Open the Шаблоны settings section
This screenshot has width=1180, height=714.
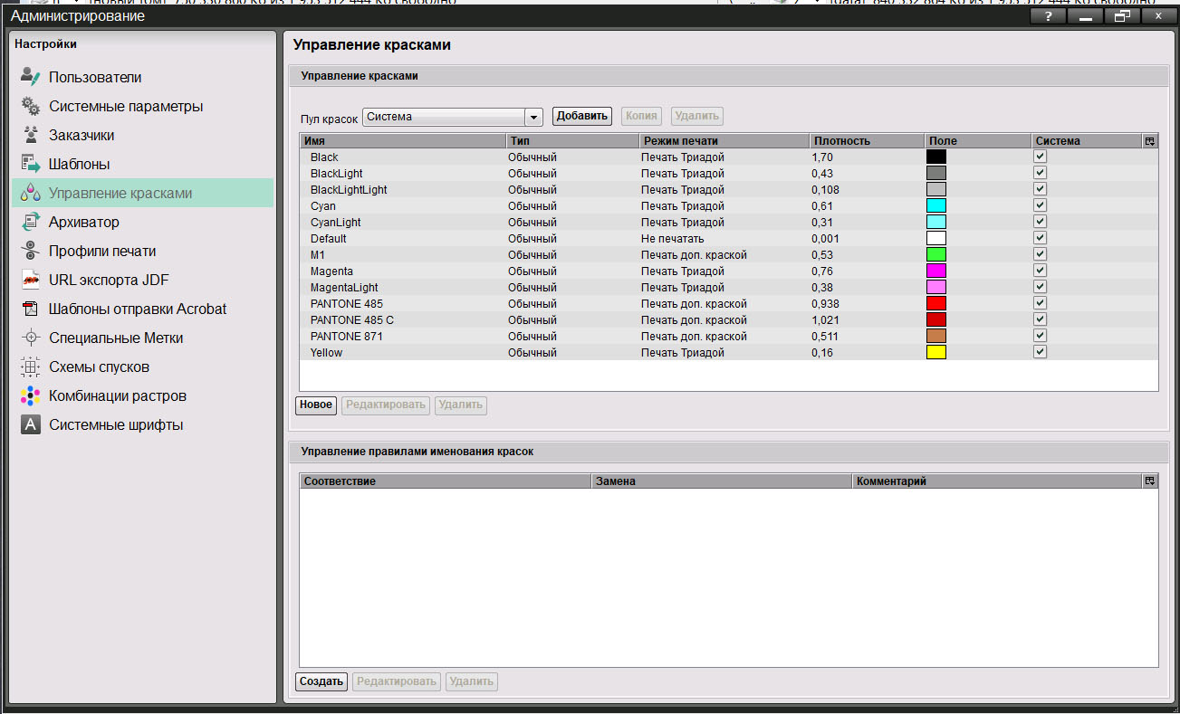(x=79, y=164)
